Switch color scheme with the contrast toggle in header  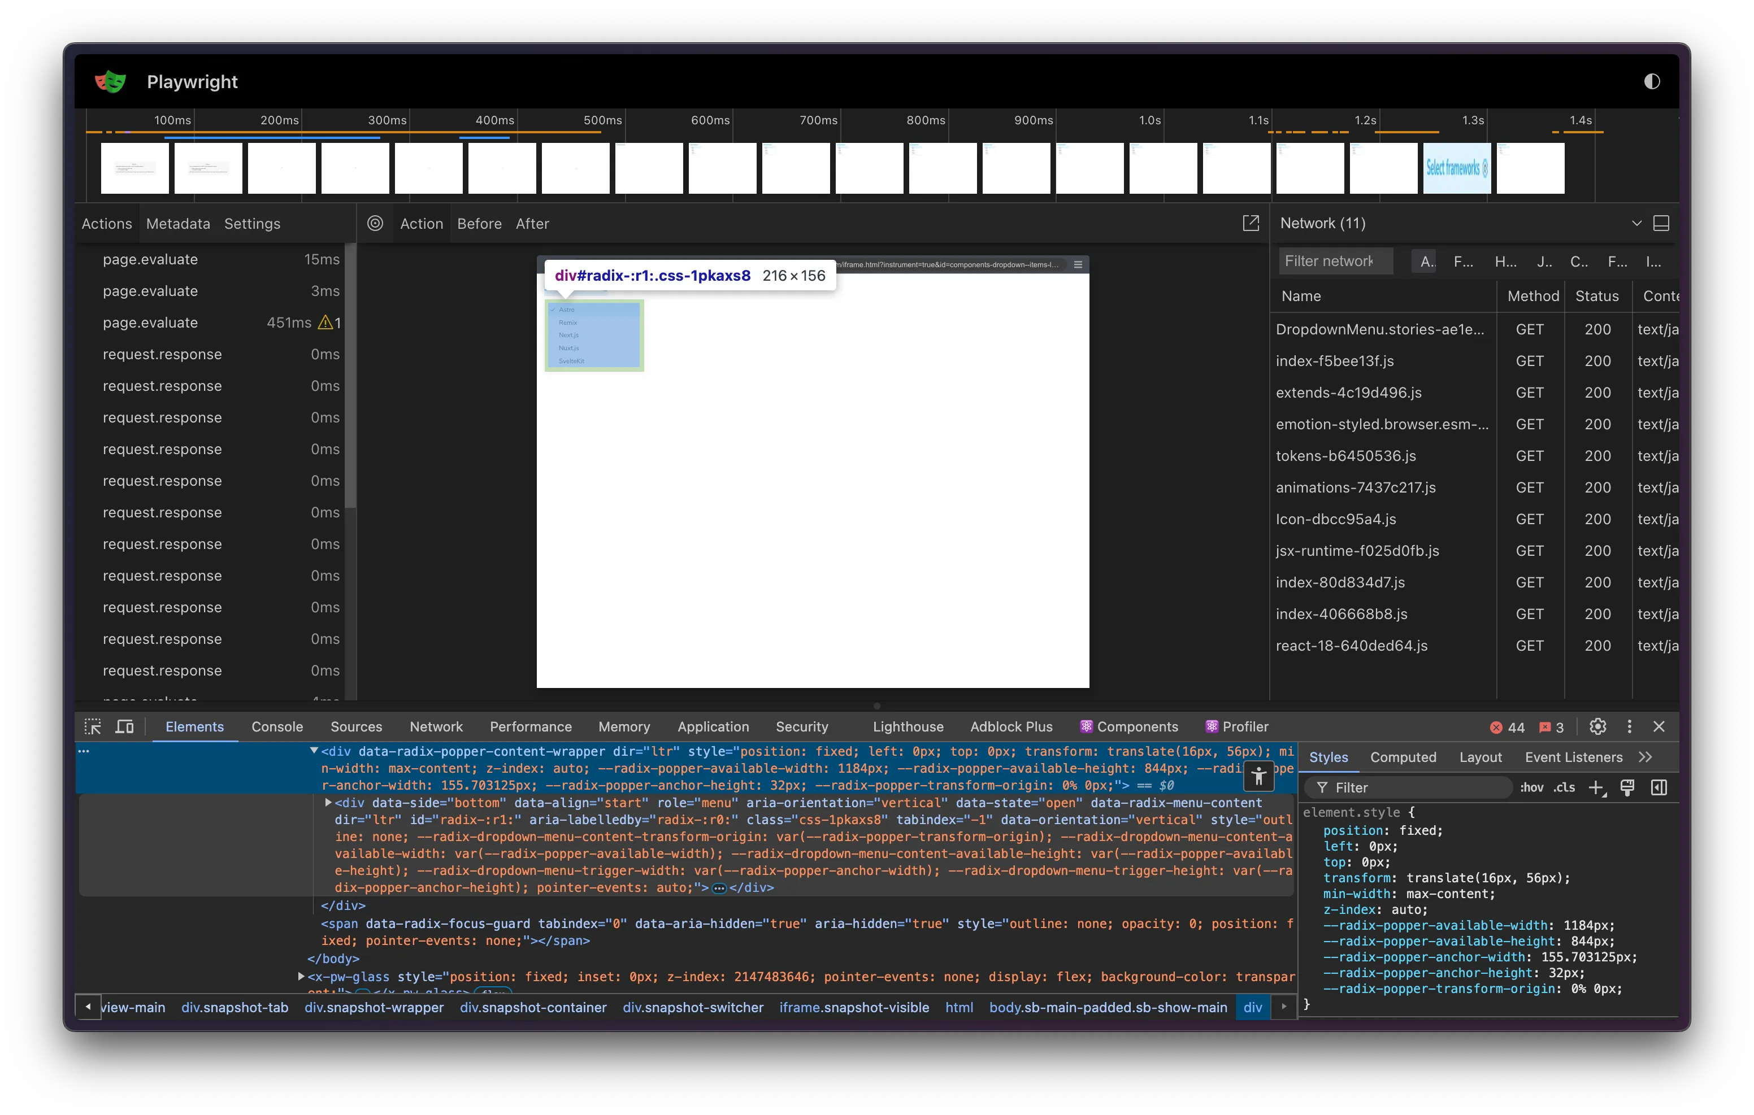(x=1652, y=81)
